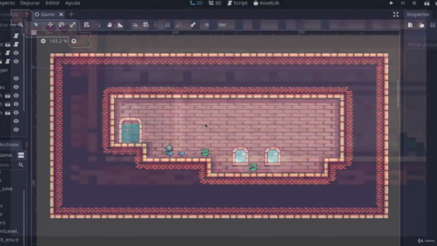Image resolution: width=437 pixels, height=246 pixels.
Task: Open the Editor menu
Action: tap(53, 3)
